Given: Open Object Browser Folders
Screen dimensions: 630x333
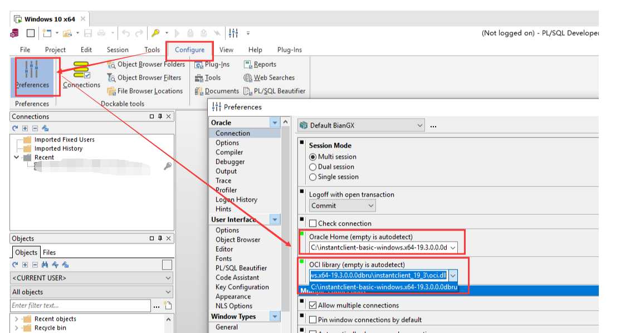Looking at the screenshot, I should pyautogui.click(x=146, y=64).
